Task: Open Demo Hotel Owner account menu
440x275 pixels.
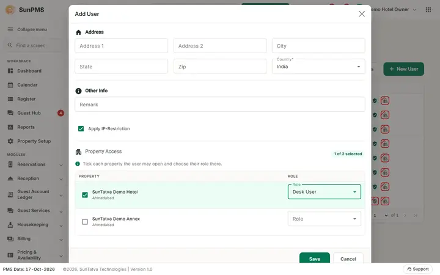Action: [394, 10]
